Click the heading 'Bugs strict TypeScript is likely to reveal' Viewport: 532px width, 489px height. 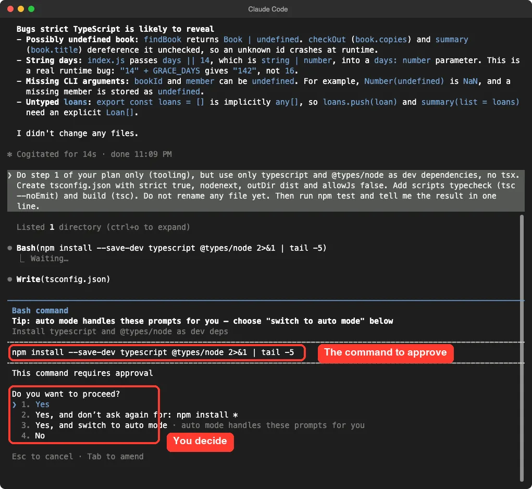tap(115, 29)
